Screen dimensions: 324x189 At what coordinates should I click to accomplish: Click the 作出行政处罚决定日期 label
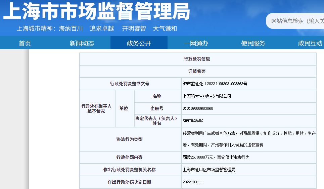click(130, 182)
